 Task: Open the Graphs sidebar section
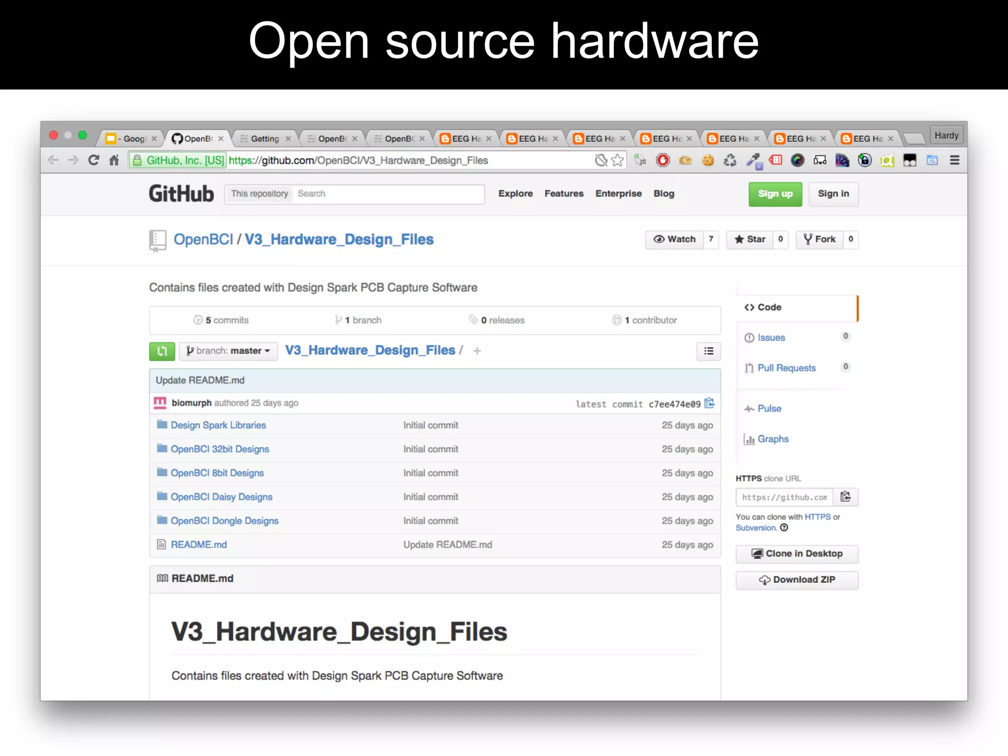pos(773,439)
